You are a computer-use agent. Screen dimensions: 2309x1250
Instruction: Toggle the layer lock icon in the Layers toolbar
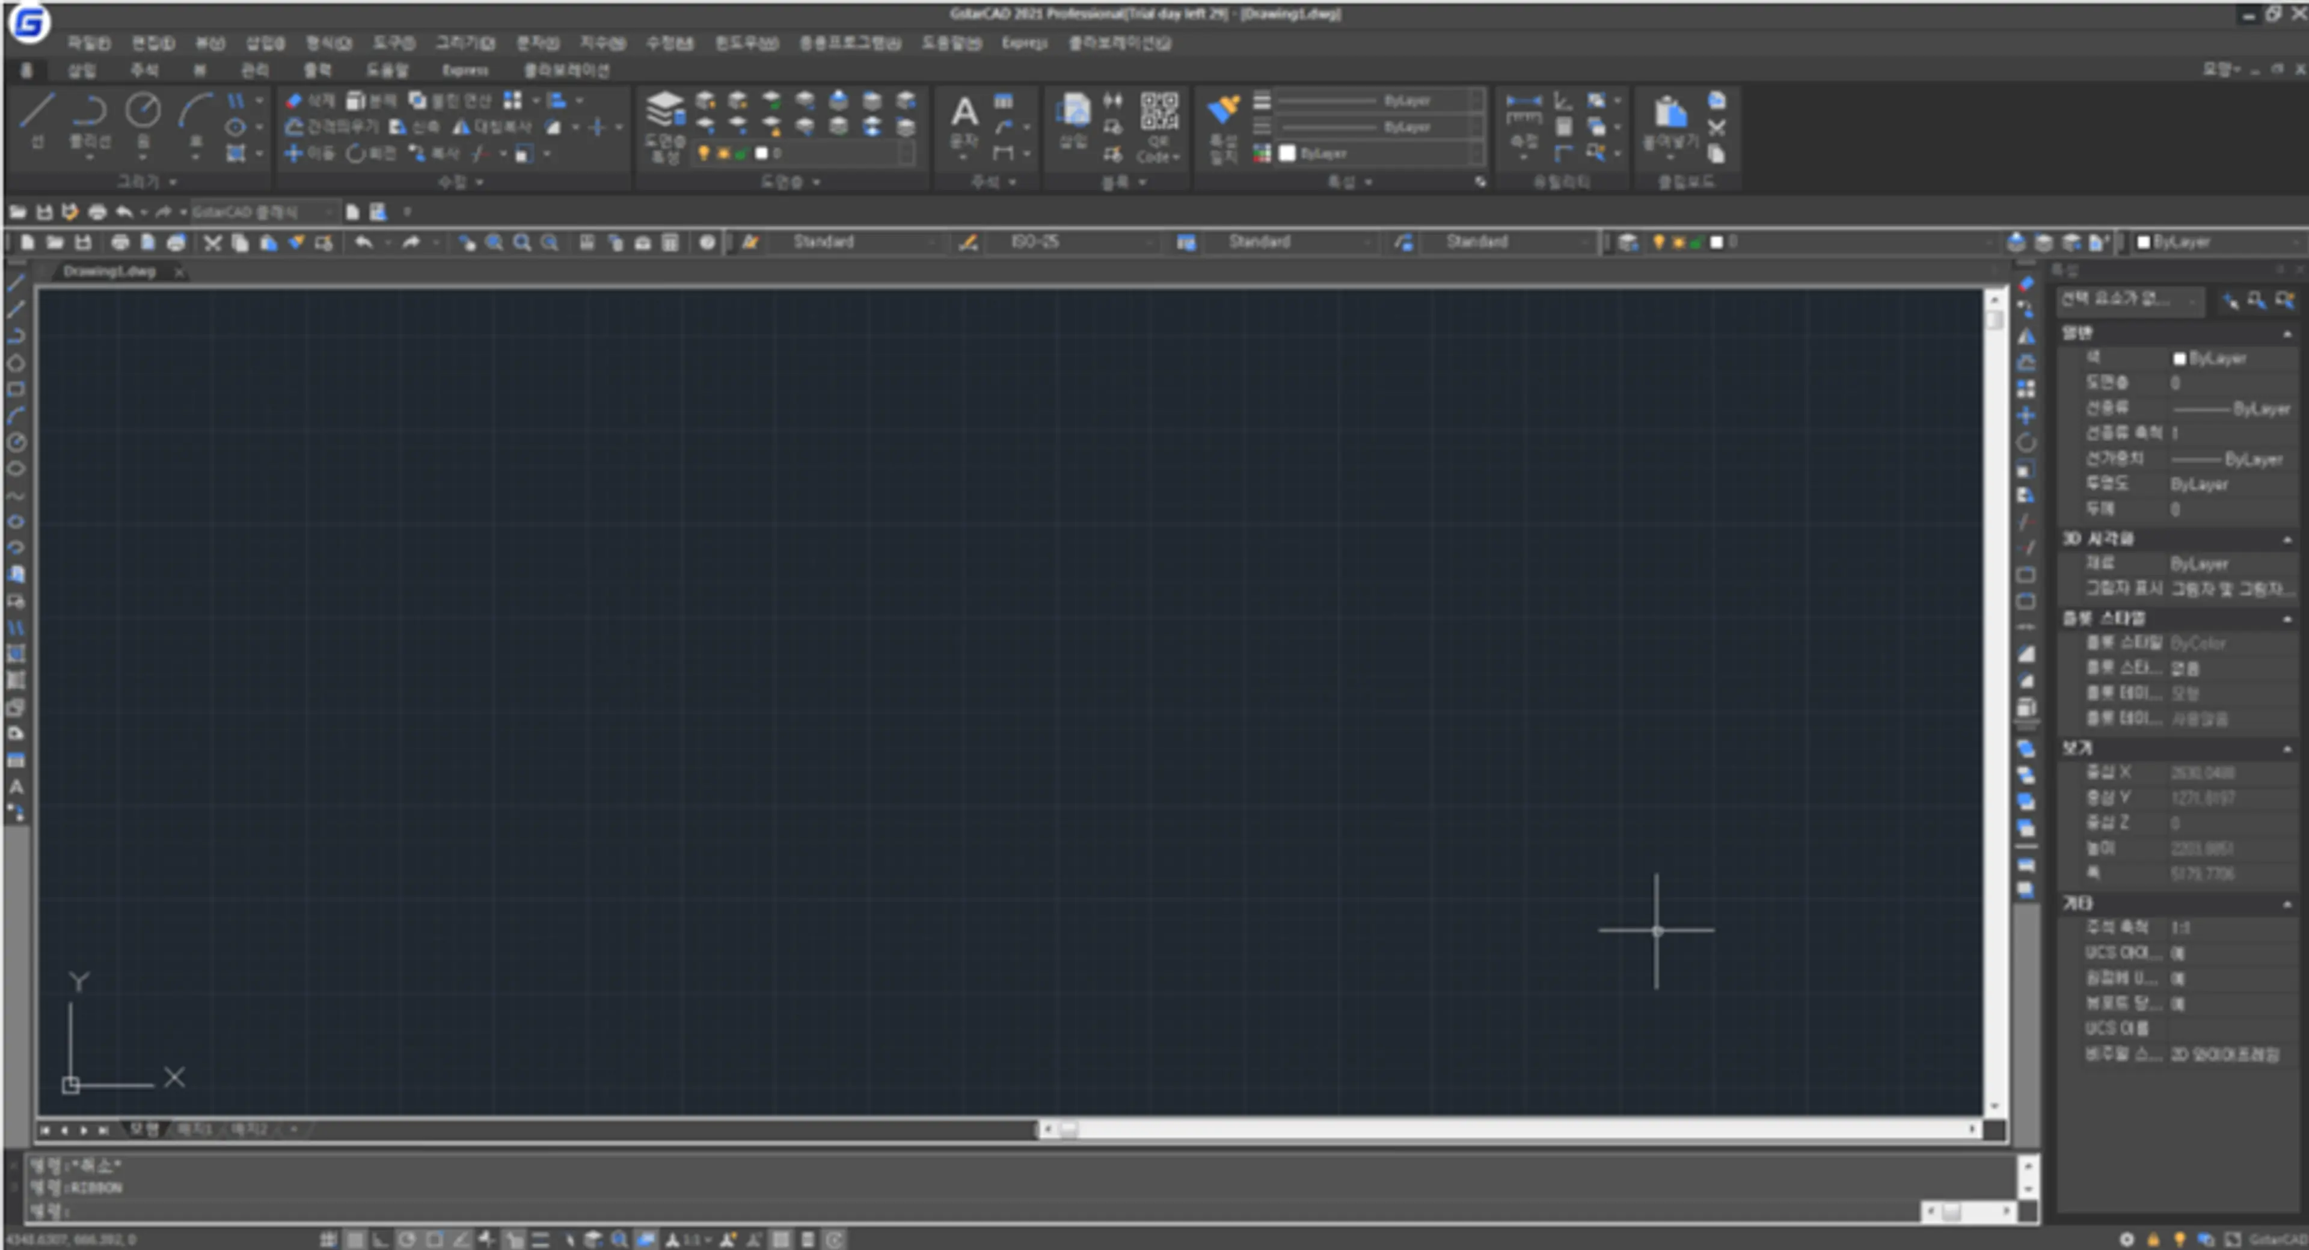[x=1696, y=243]
